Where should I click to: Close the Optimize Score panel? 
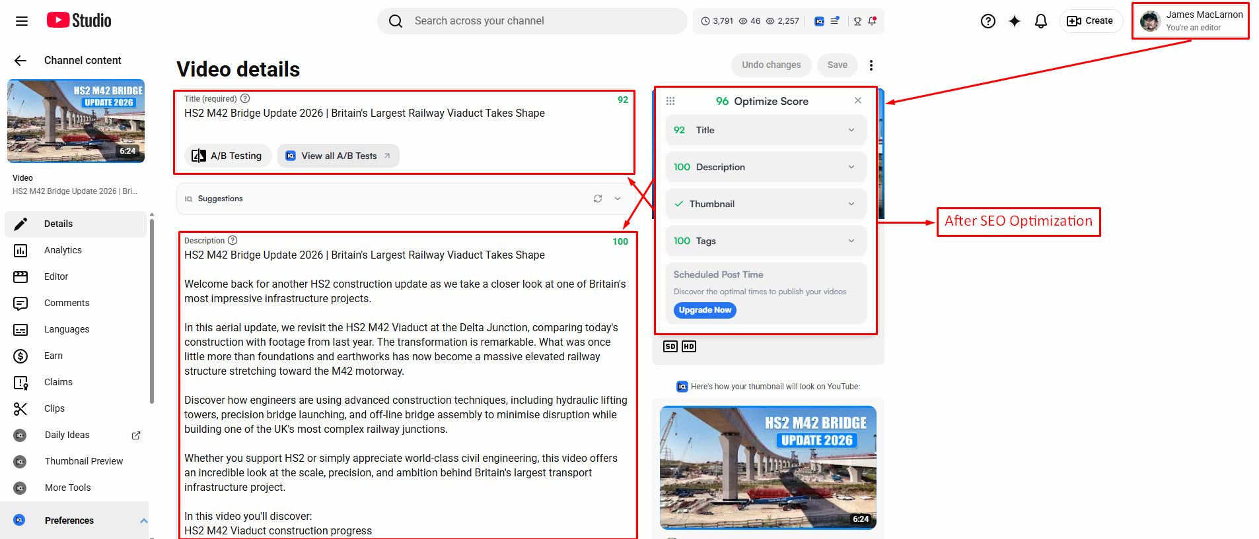click(x=858, y=100)
